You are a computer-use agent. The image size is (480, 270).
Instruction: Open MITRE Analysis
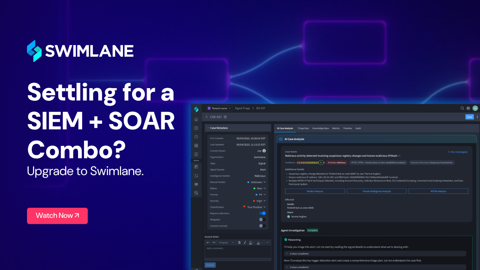(438, 191)
